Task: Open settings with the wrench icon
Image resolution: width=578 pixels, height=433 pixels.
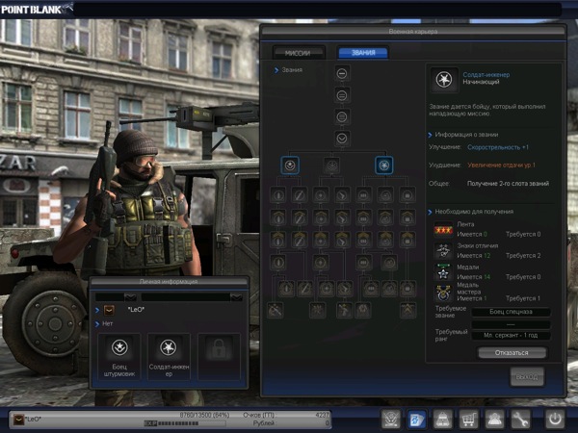Action: click(521, 420)
